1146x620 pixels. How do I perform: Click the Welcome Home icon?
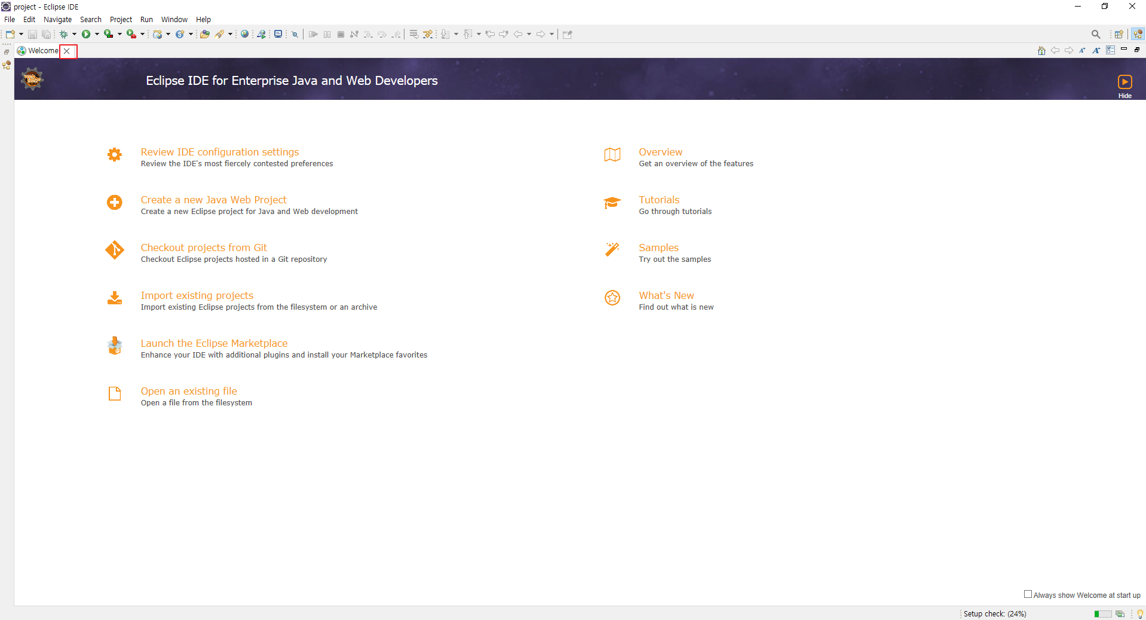click(x=1041, y=50)
